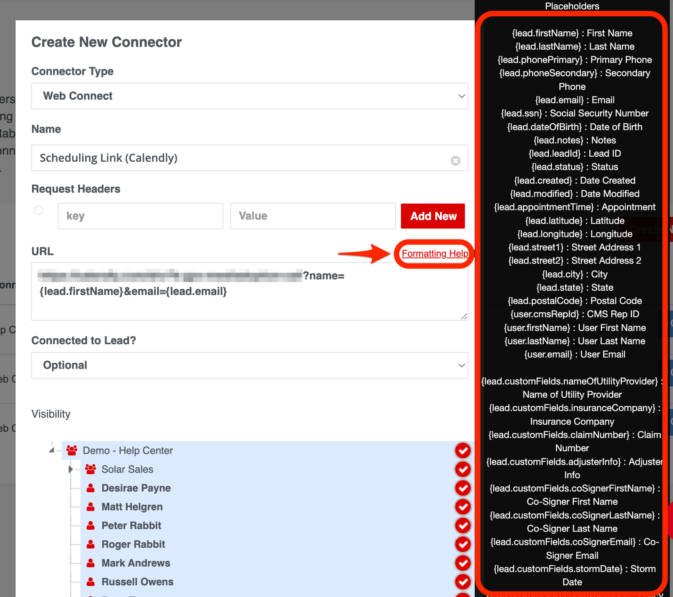Click the user icon next to Mark Andrews
The height and width of the screenshot is (597, 673).
click(91, 563)
